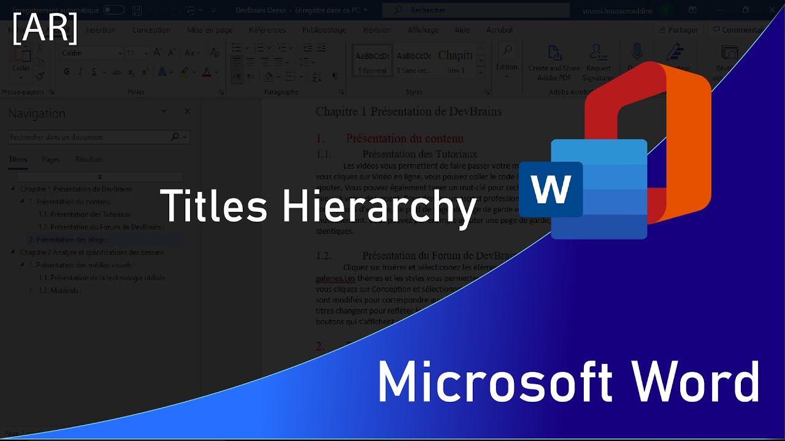Collapse the 1. Présentation du contenu heading
Screen dimensions: 785x441
click(23, 202)
